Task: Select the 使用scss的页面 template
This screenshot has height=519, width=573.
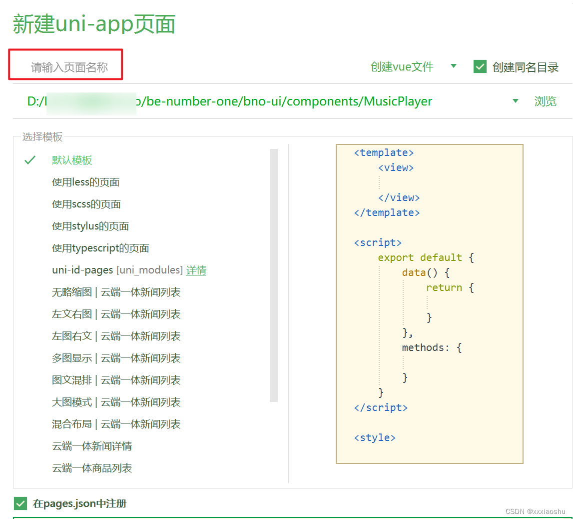Action: click(86, 204)
